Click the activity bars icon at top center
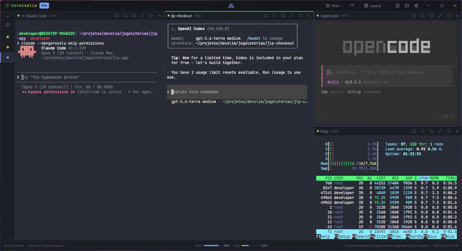Screen dimensions: 462x251 [x=231, y=6]
